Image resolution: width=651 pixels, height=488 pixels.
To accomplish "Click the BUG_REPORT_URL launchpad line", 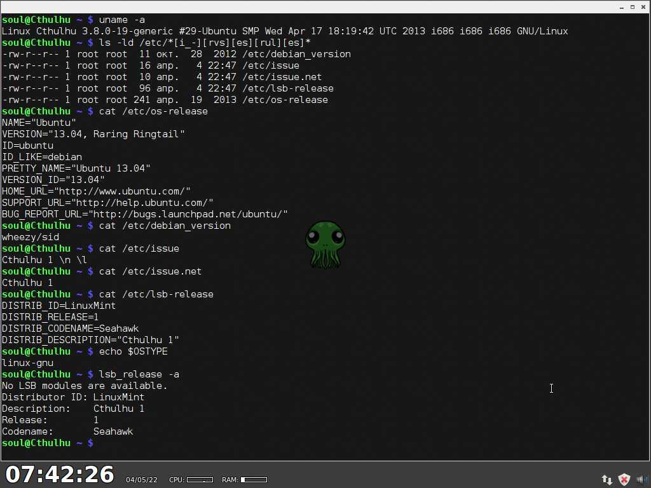I will coord(144,214).
